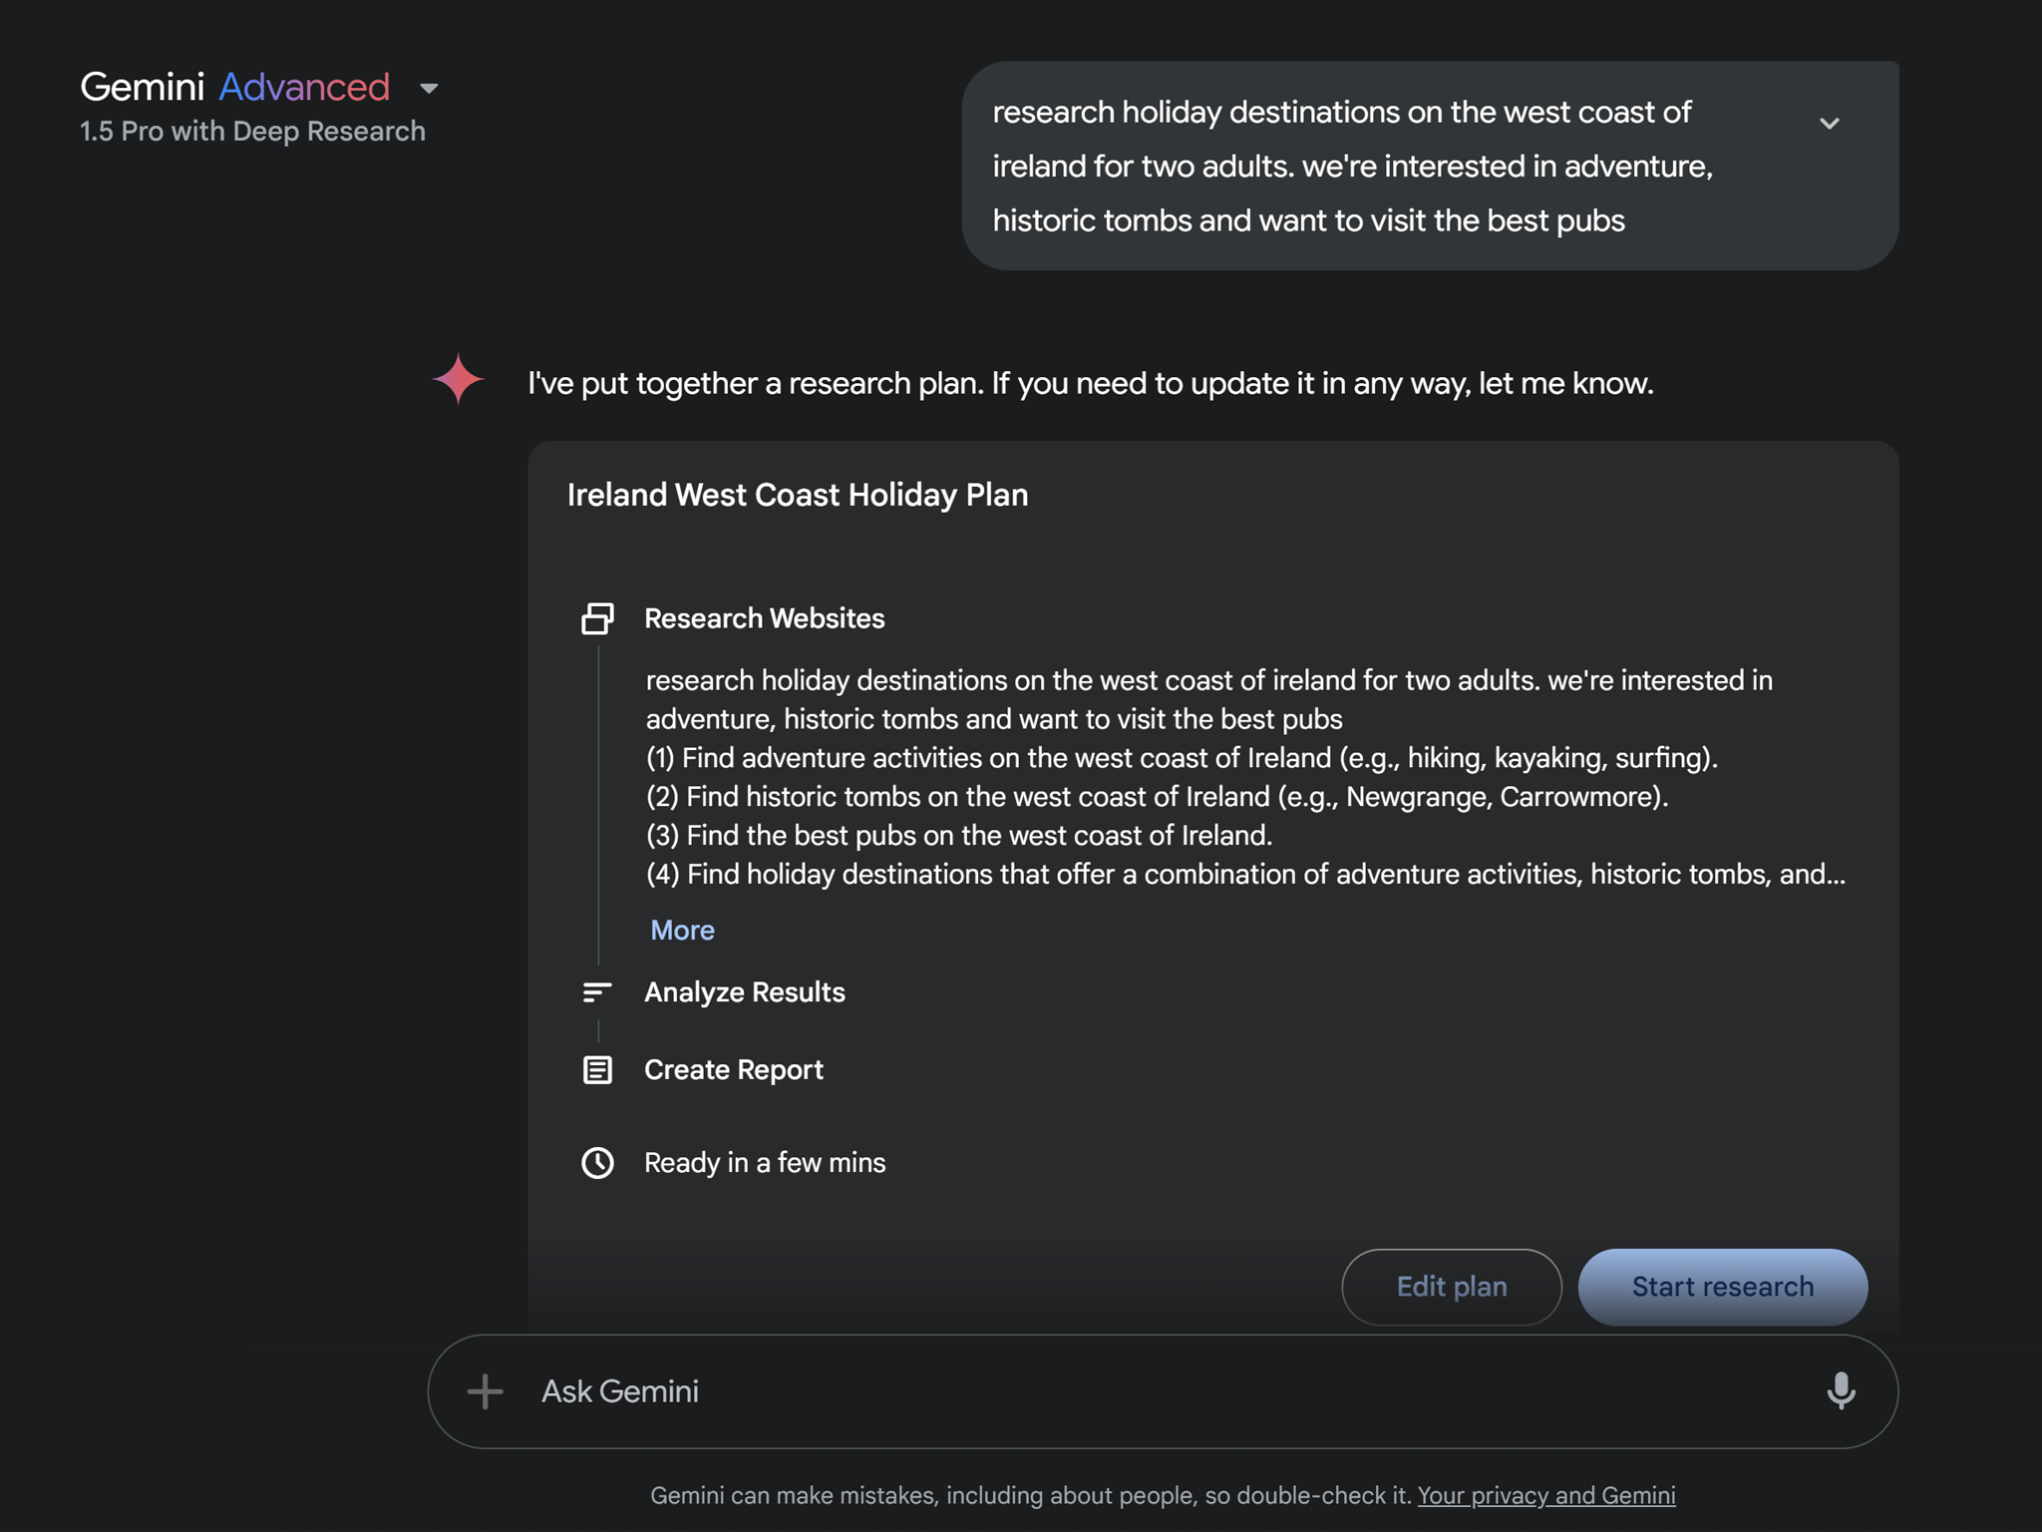2042x1532 pixels.
Task: Click the clock icon beside Ready in a few mins
Action: click(597, 1162)
